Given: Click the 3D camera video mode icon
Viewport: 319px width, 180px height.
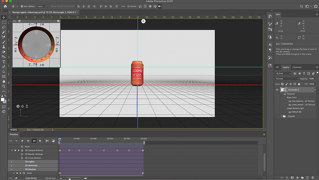Looking at the screenshot, I should coord(160,6).
